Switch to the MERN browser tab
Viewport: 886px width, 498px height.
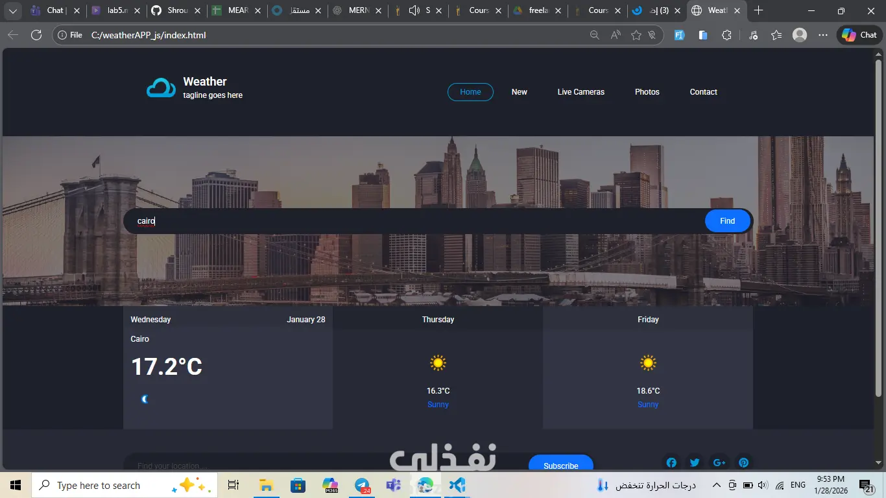click(x=357, y=10)
